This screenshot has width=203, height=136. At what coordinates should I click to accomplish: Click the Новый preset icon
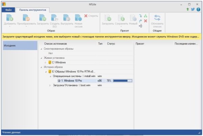click(x=133, y=18)
